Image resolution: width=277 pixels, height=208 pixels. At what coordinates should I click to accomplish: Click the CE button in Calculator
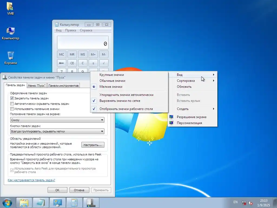click(72, 63)
